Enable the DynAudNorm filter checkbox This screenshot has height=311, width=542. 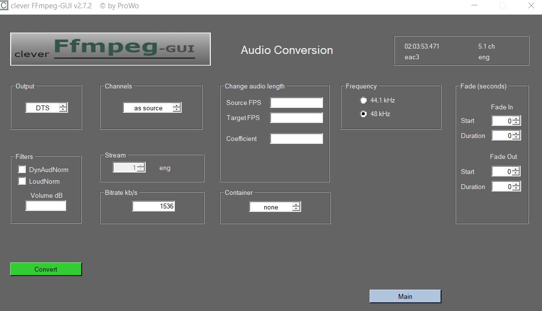coord(22,170)
